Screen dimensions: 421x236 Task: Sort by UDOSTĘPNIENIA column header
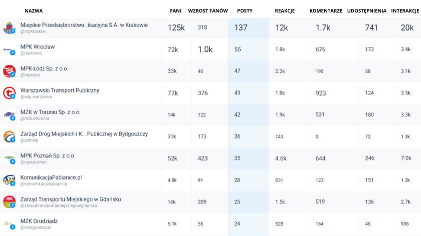point(366,10)
